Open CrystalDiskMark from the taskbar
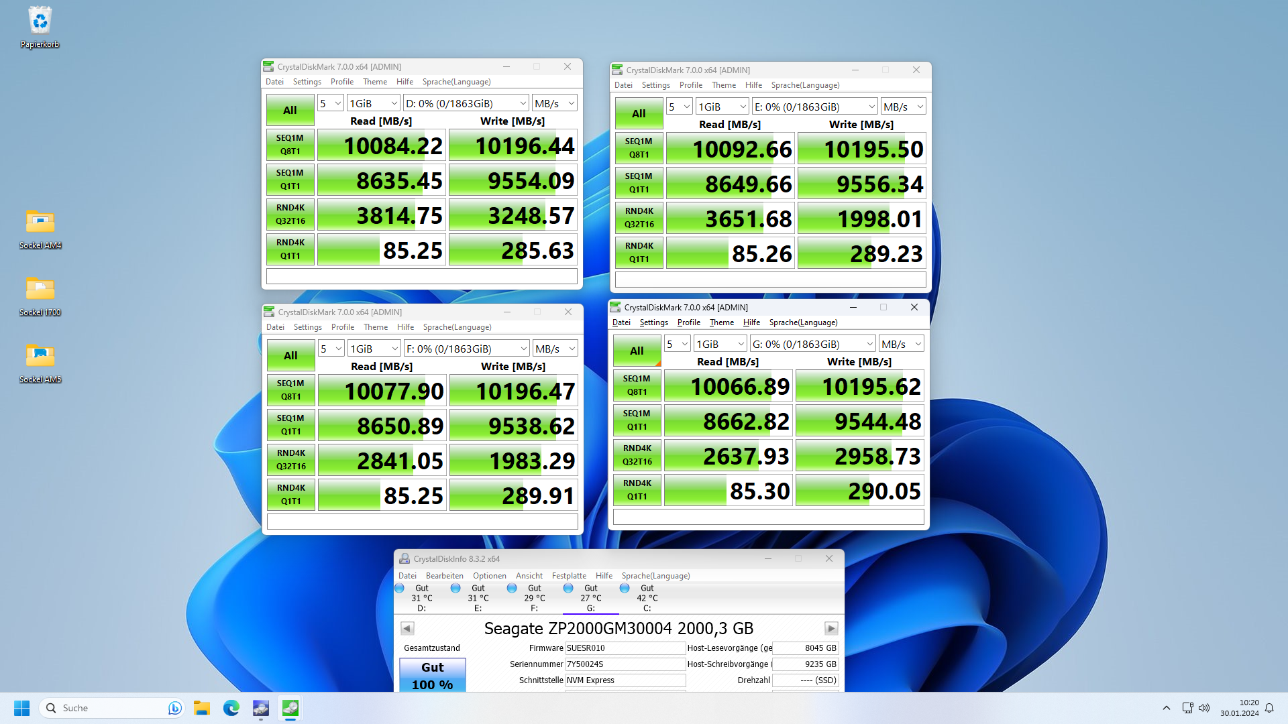Viewport: 1288px width, 724px height. 290,708
